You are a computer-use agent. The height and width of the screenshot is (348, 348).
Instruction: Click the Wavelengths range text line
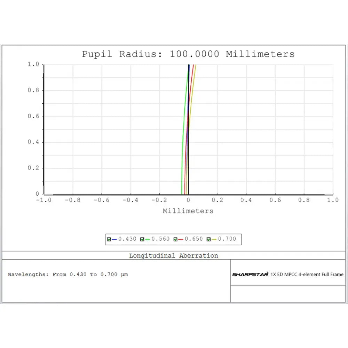(68, 275)
